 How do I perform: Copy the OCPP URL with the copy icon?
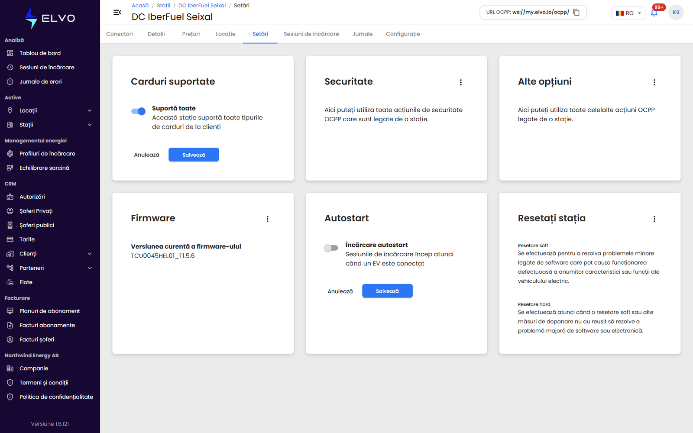click(576, 13)
